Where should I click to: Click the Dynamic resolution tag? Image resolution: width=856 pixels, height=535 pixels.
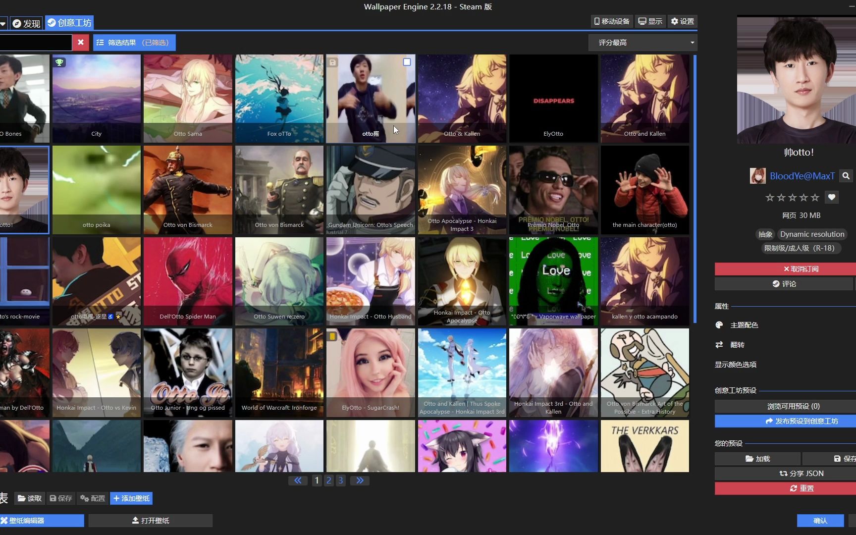click(812, 234)
